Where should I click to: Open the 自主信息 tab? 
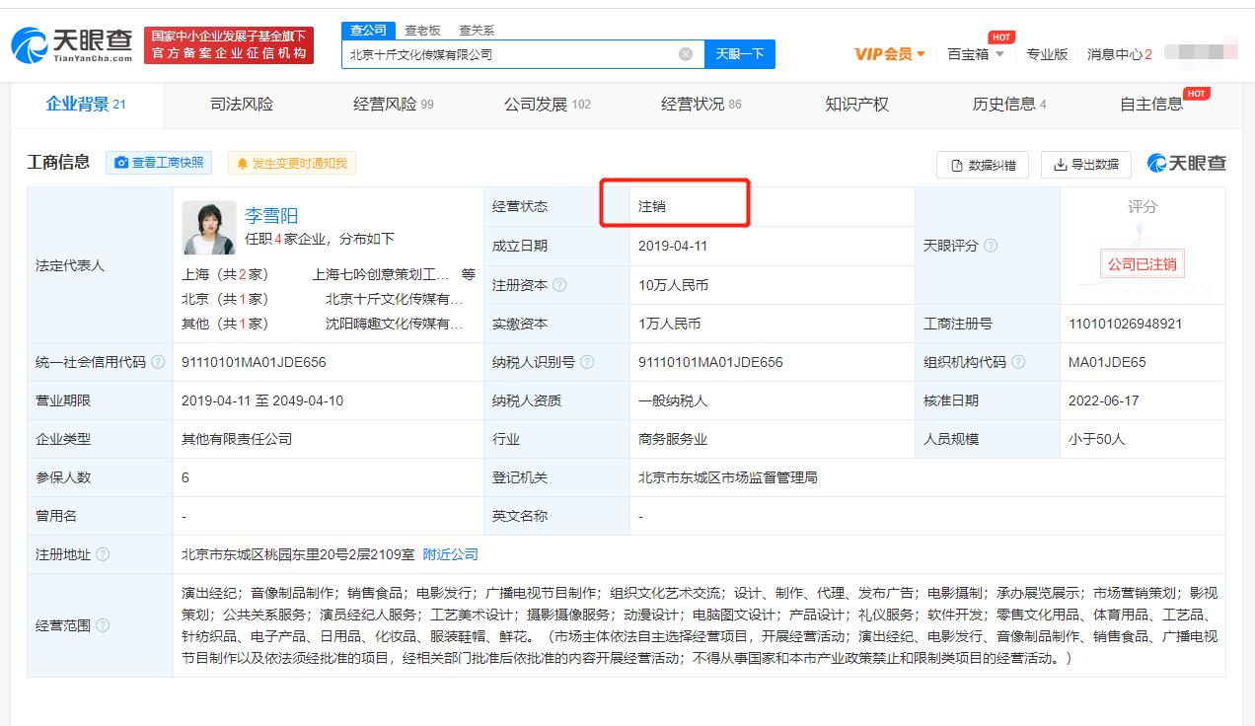coord(1151,105)
